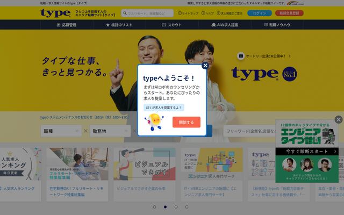Click the AI robot mascot in the popup
344x215 pixels.
click(x=154, y=122)
